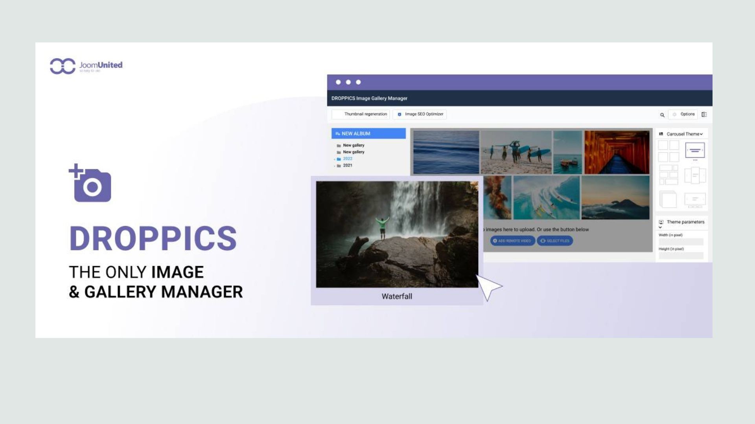755x424 pixels.
Task: Click Thumbnail regeneration button
Action: (x=361, y=114)
